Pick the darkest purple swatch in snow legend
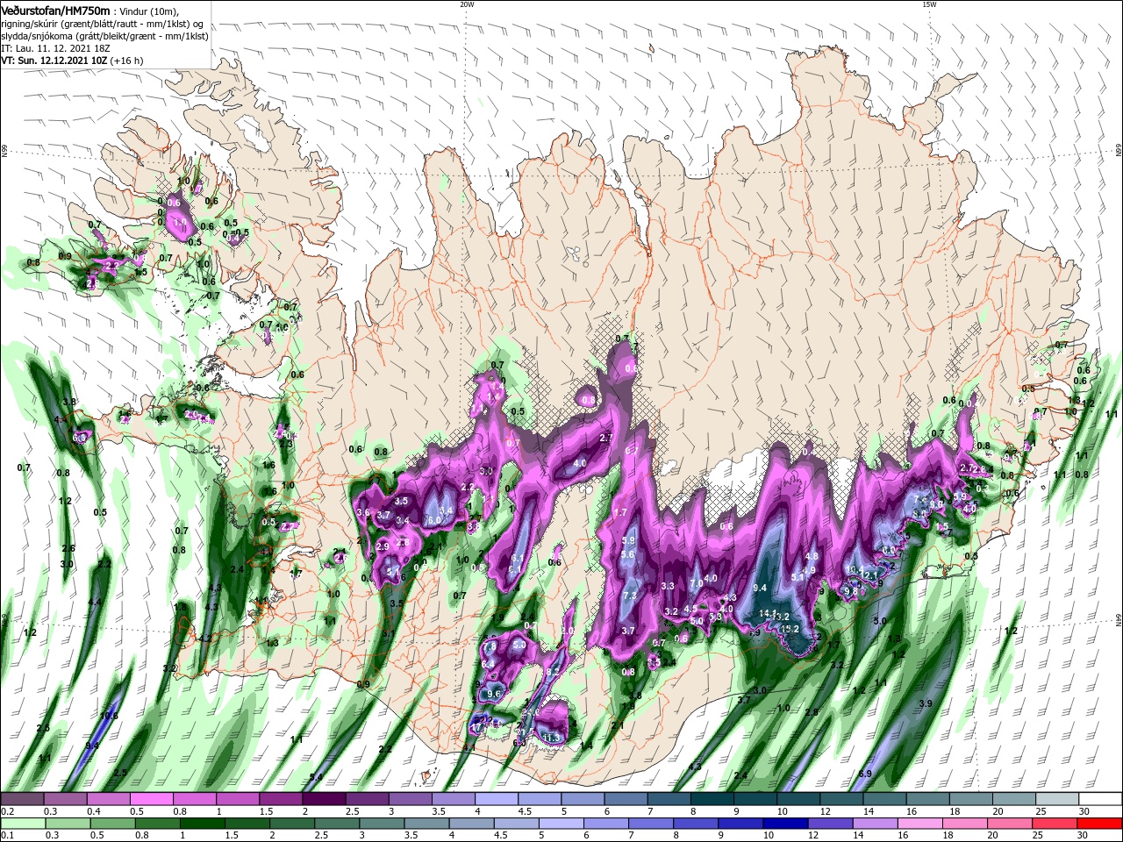The height and width of the screenshot is (842, 1123). coord(324,799)
